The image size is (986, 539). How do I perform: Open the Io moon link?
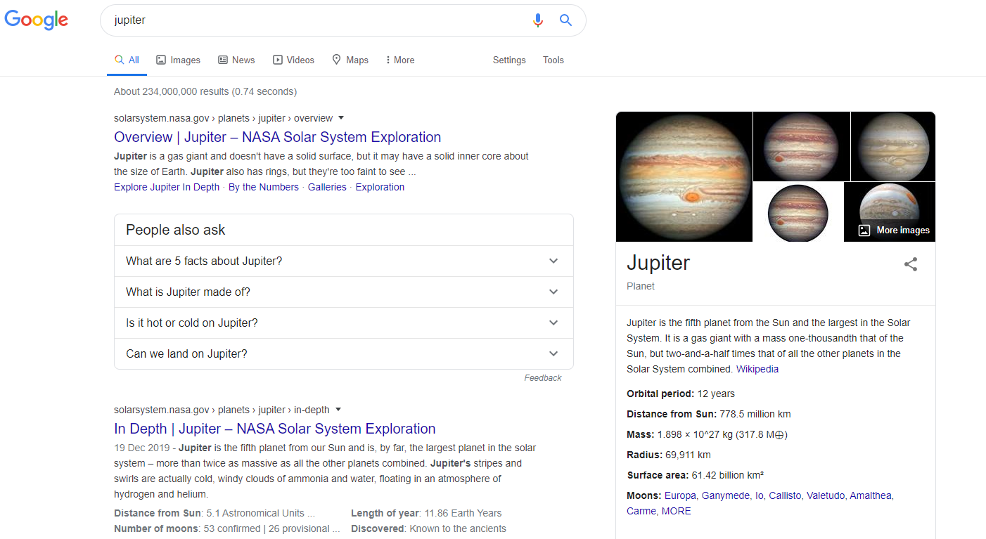759,495
